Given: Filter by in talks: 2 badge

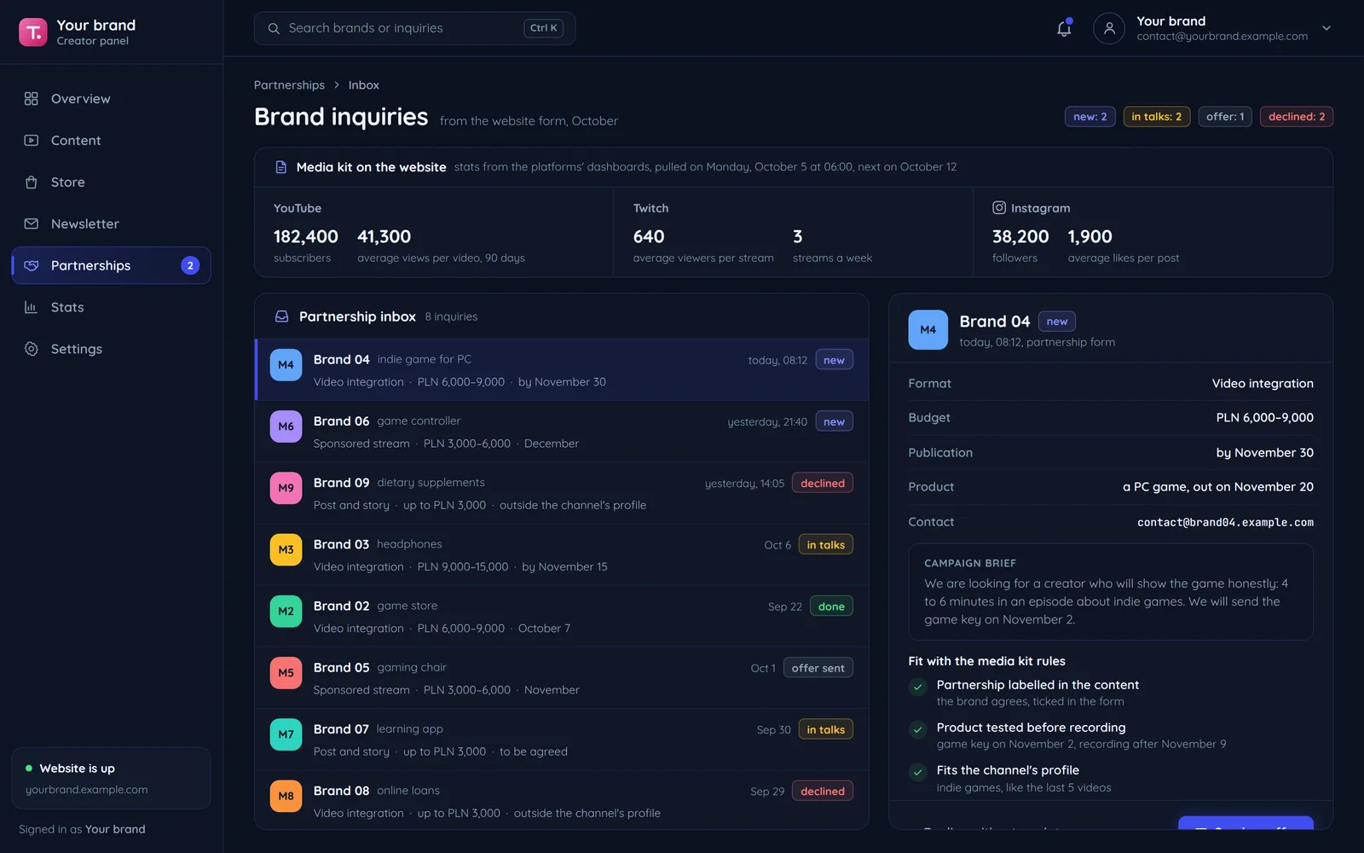Looking at the screenshot, I should tap(1156, 117).
